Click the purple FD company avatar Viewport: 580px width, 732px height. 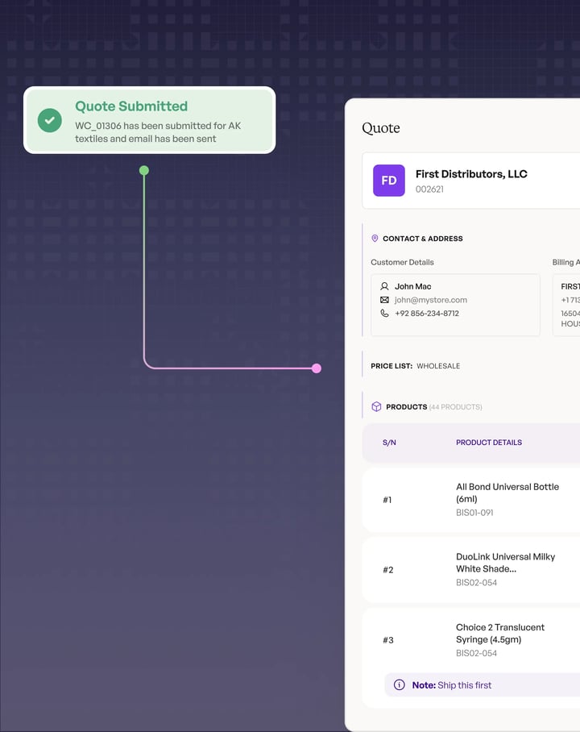point(388,181)
